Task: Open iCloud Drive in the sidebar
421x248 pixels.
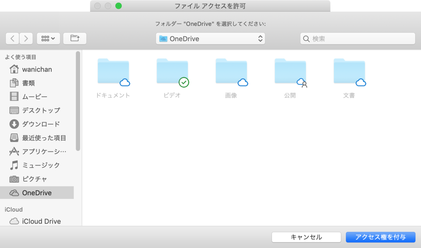Action: pyautogui.click(x=37, y=221)
